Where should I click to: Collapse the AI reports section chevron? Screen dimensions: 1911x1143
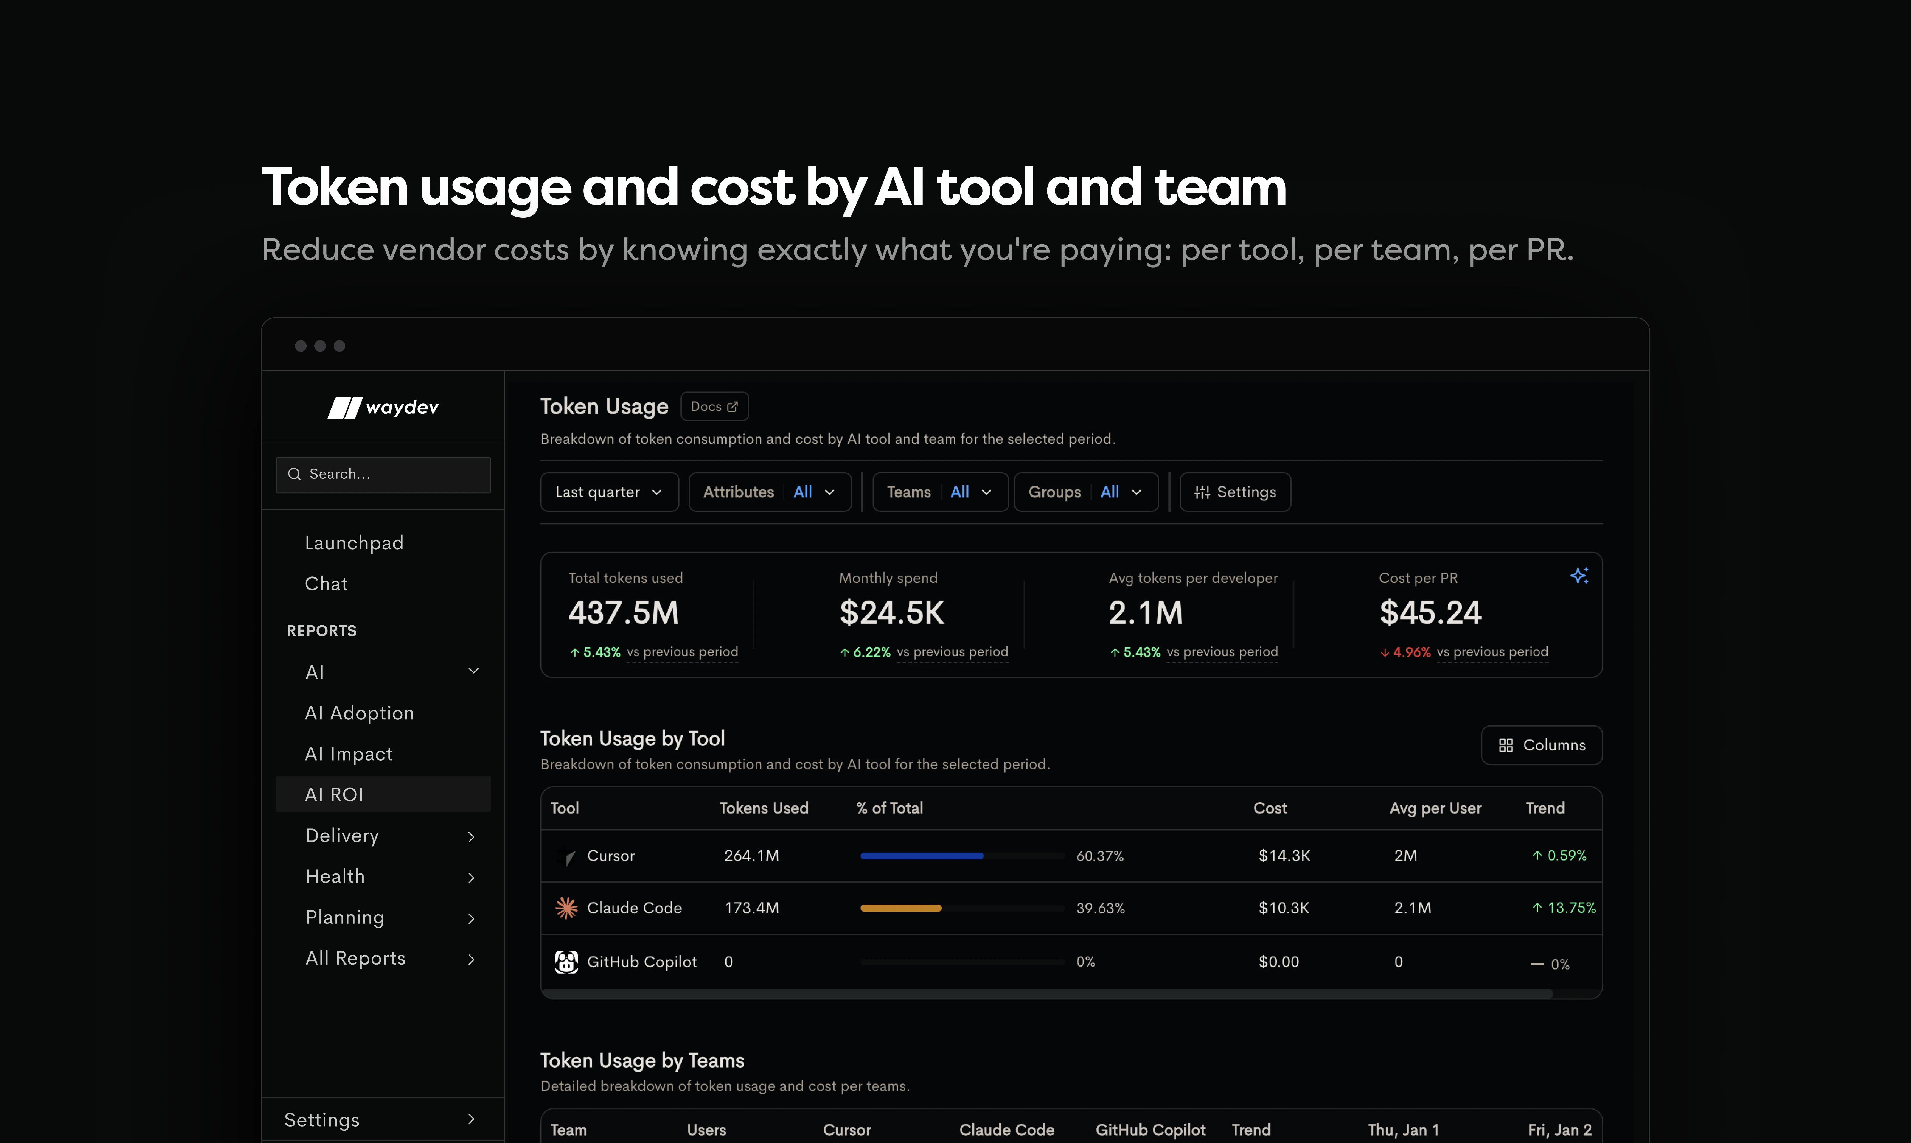[474, 671]
